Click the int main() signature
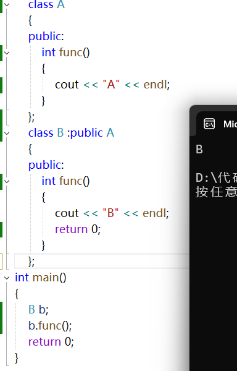 41,277
